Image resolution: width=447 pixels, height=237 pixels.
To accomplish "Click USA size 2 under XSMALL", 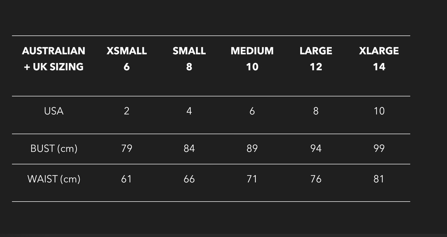I will tap(127, 111).
